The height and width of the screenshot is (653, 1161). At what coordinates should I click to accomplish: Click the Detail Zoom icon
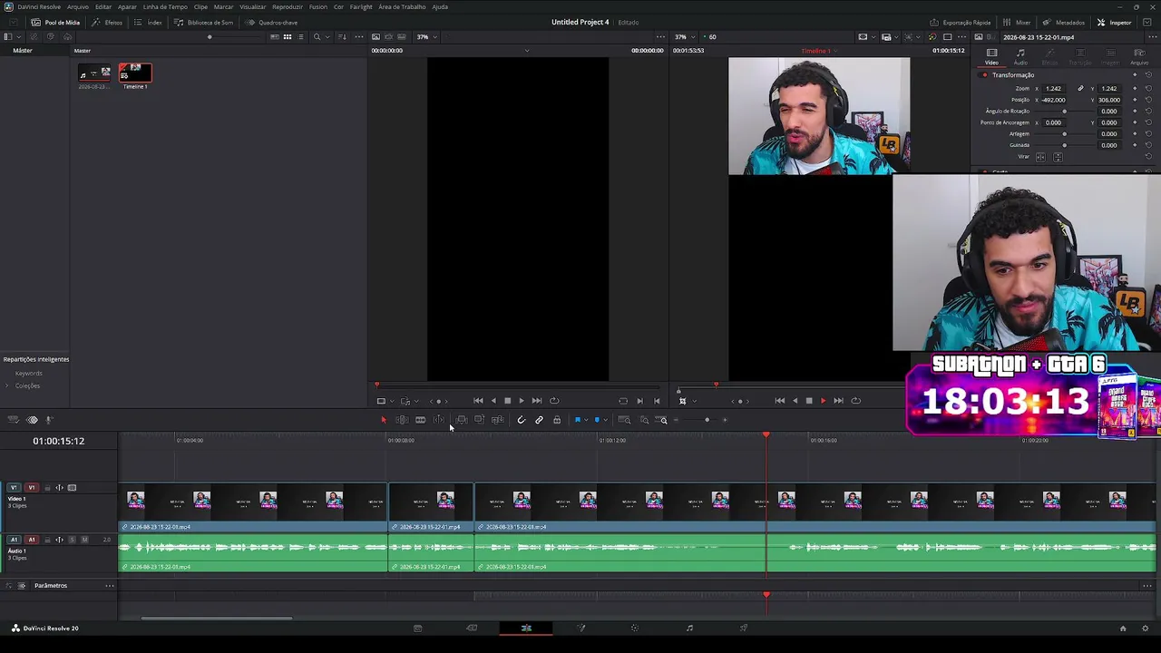(x=644, y=420)
